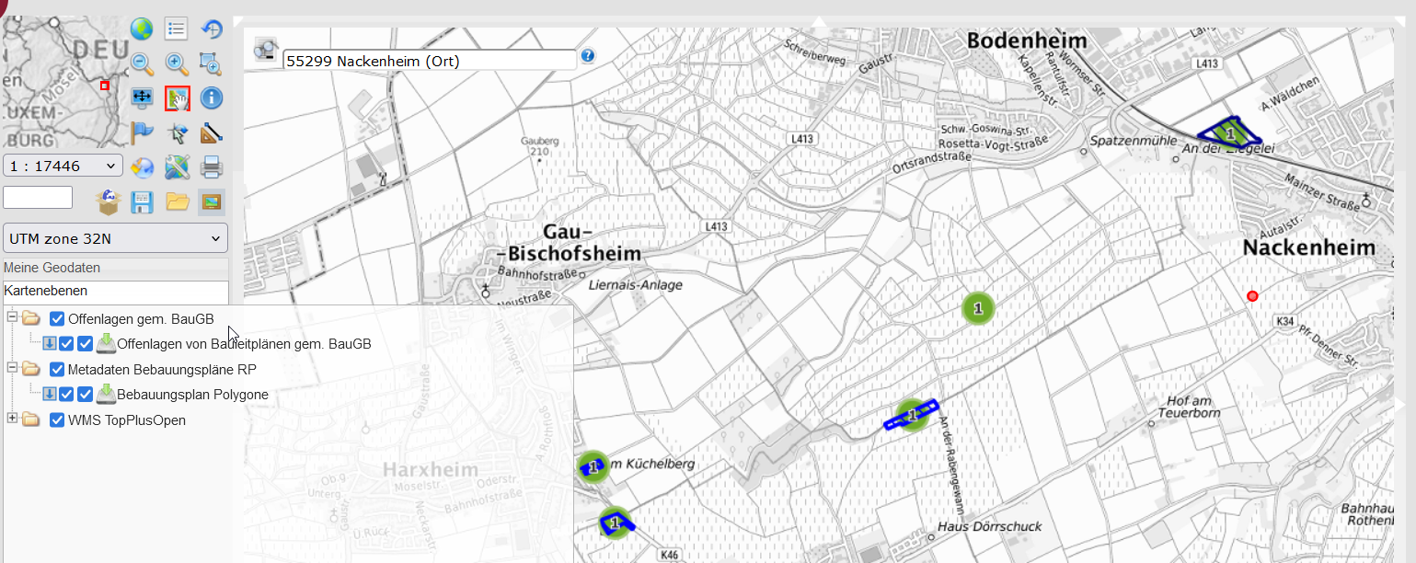The width and height of the screenshot is (1416, 563).
Task: Click the address search field showing Nackenheim
Action: [x=429, y=61]
